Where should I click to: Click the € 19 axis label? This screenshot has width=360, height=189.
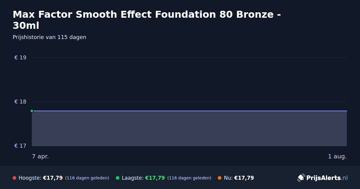point(20,58)
